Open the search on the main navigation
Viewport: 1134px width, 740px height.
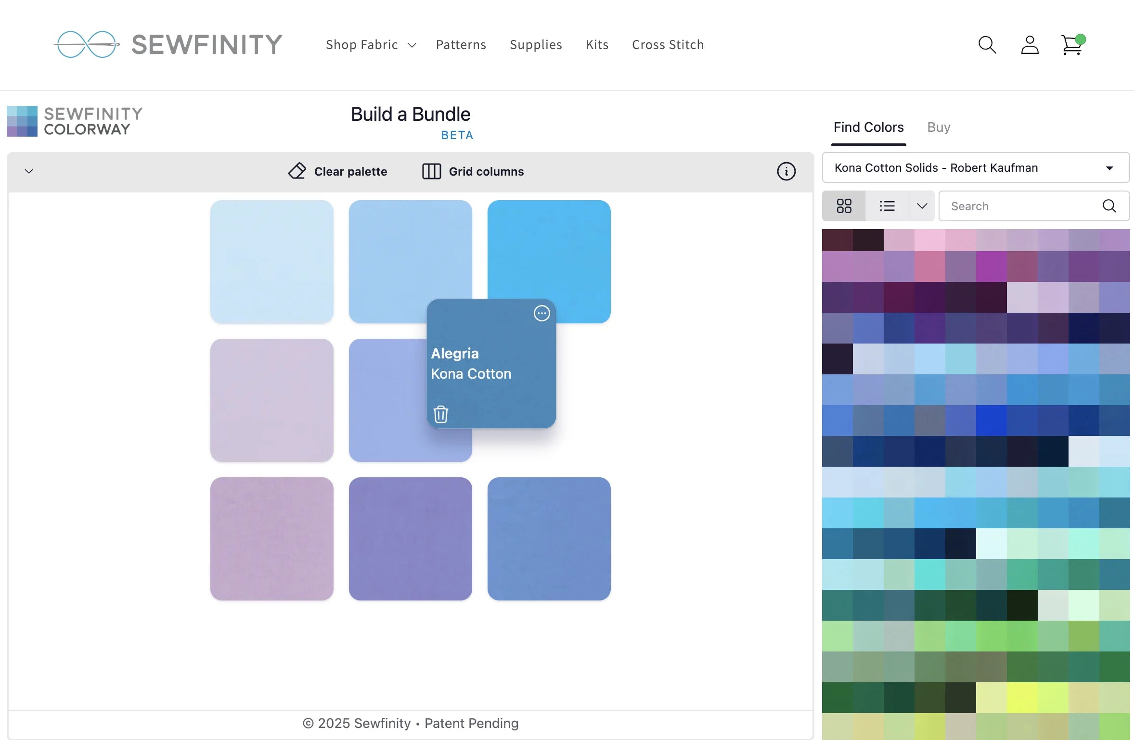(x=986, y=44)
